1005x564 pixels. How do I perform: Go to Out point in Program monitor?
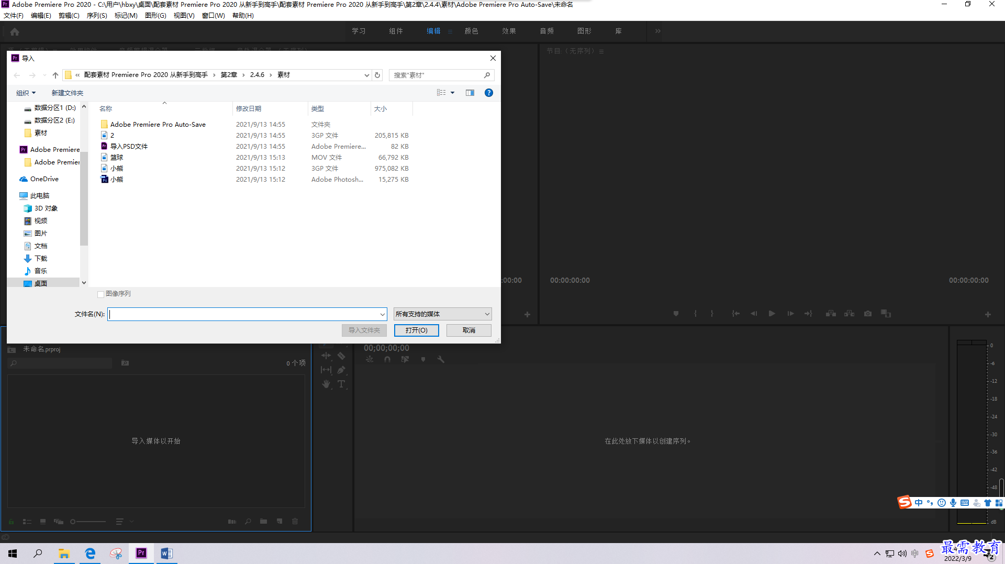[x=808, y=314]
